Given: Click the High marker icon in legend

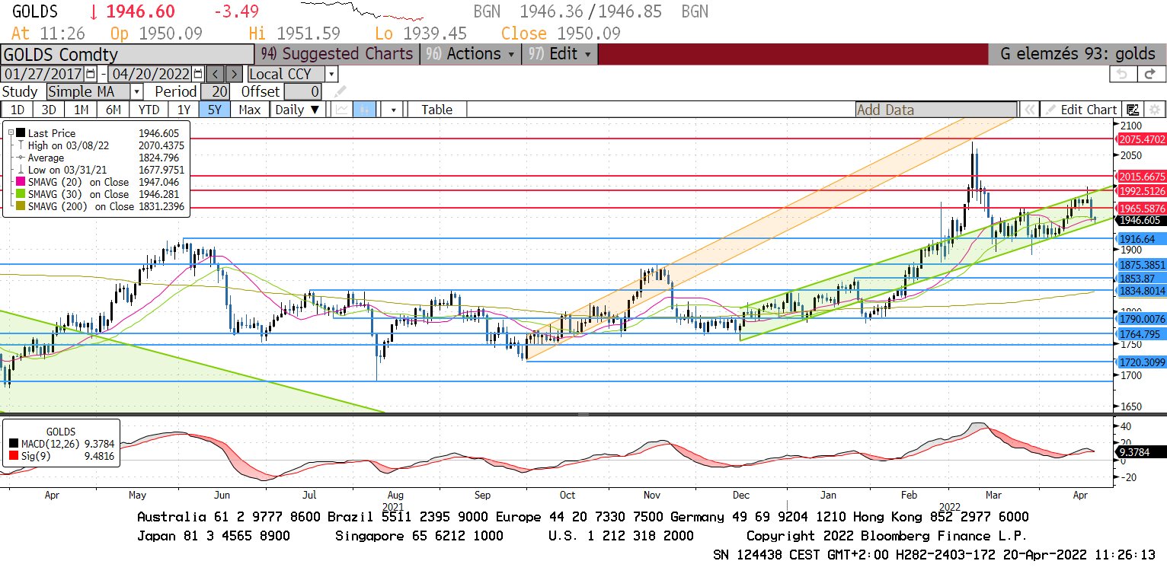Looking at the screenshot, I should [21, 145].
